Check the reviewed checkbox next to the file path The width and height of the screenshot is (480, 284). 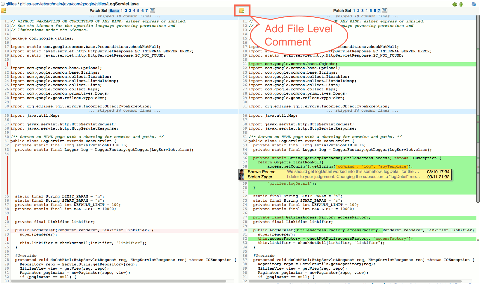click(x=3, y=4)
